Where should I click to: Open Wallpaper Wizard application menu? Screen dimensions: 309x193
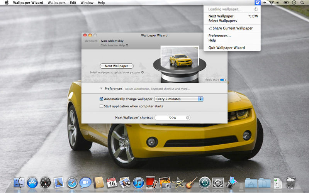point(28,3)
